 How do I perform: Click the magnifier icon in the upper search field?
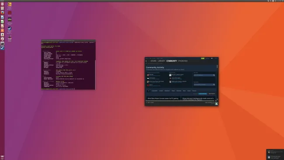pyautogui.click(x=214, y=75)
